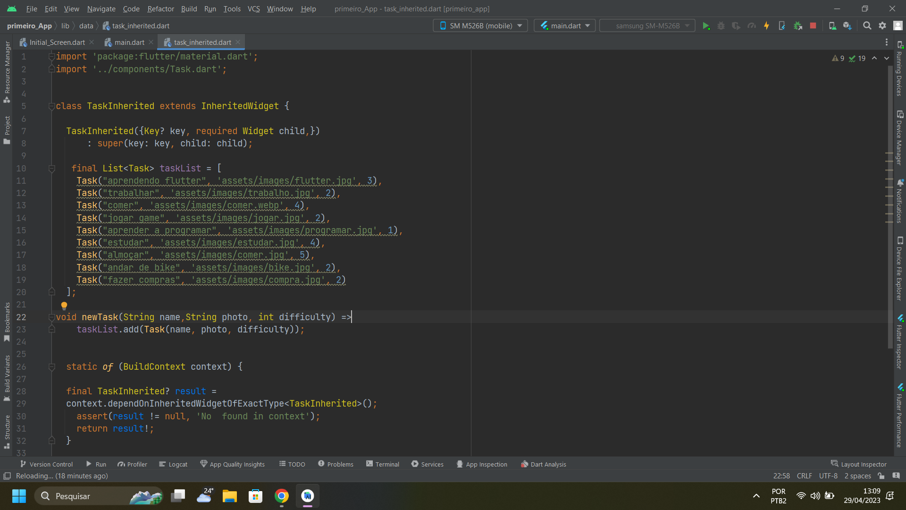Toggle line 21 warning indicator
Screen dimensions: 906x510
(64, 305)
